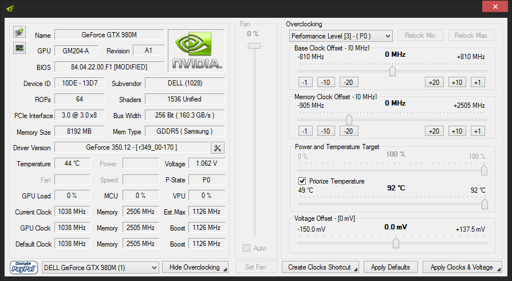Click the PCIe Interface field 3.0 @ 3.0 x8
512x281 pixels.
[80, 115]
